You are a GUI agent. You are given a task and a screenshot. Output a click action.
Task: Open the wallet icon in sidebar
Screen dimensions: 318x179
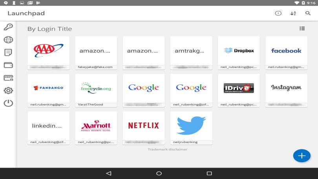(x=8, y=65)
